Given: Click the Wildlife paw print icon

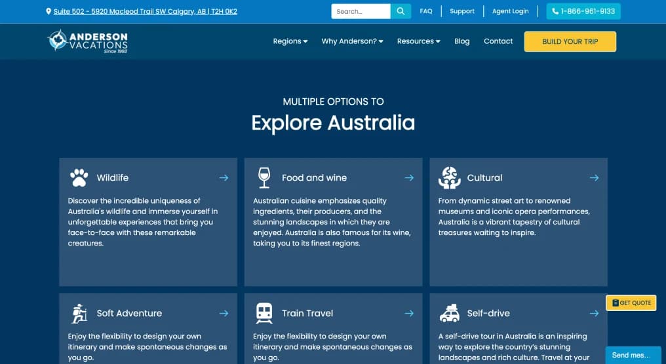Looking at the screenshot, I should [79, 178].
